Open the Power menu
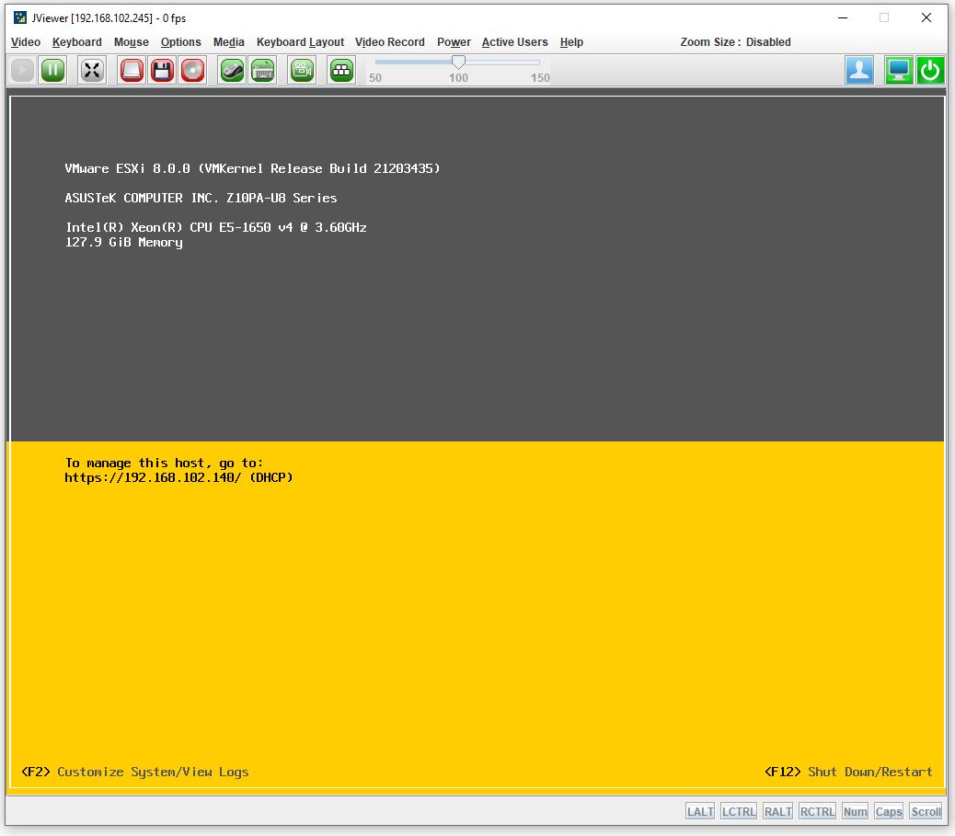This screenshot has height=836, width=955. pyautogui.click(x=454, y=42)
